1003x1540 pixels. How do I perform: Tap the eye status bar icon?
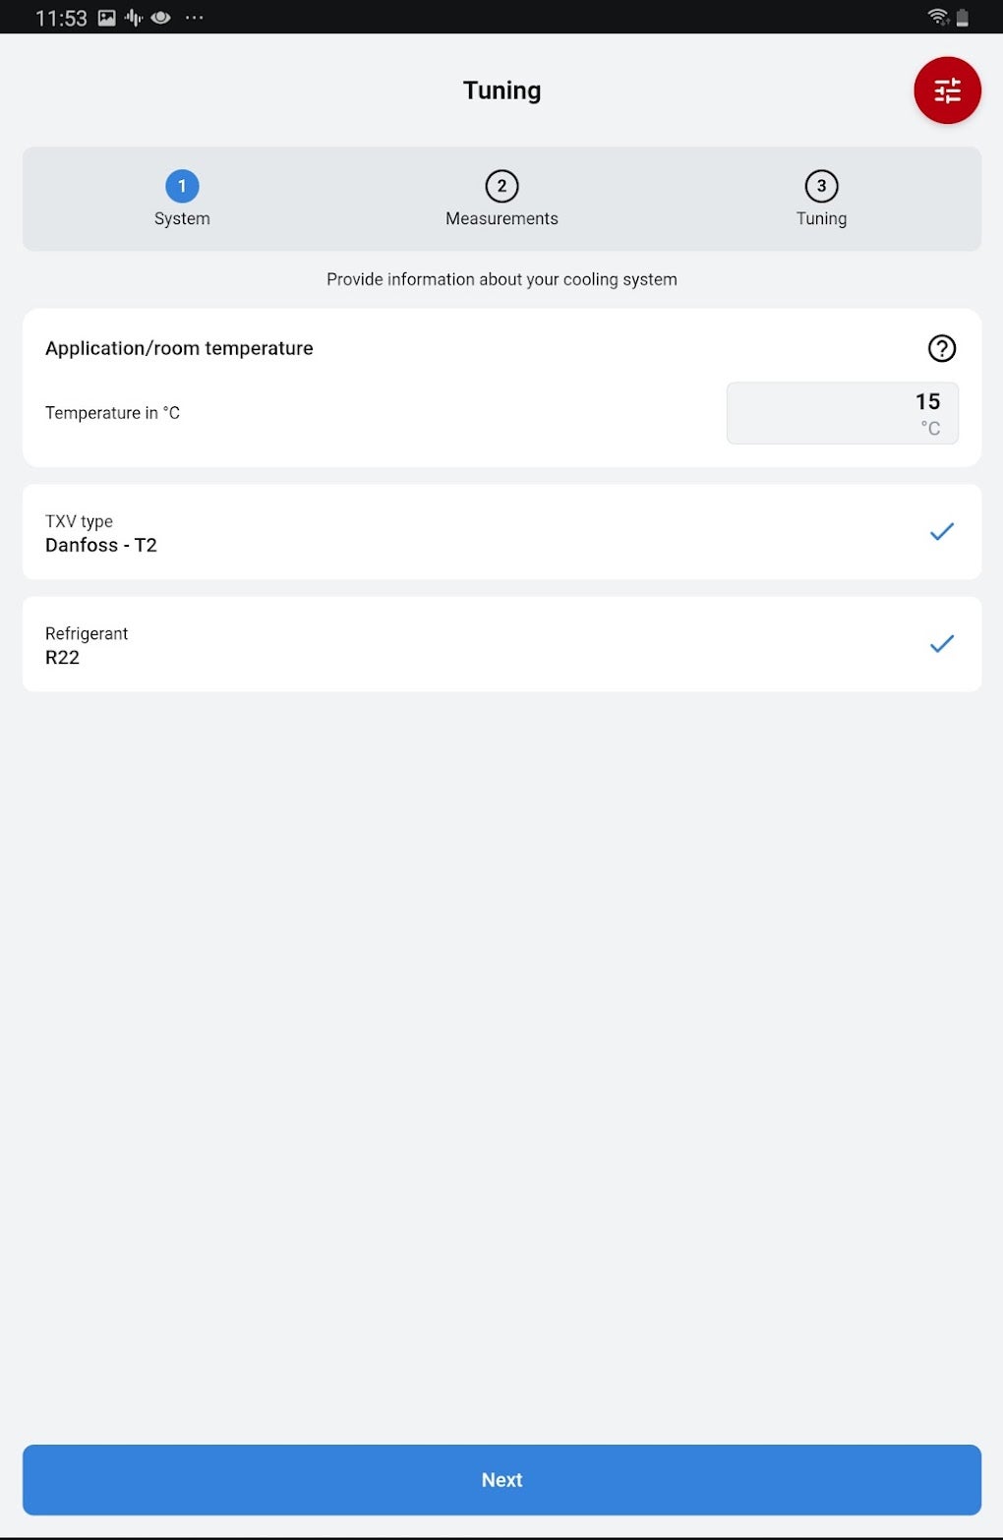(x=160, y=18)
